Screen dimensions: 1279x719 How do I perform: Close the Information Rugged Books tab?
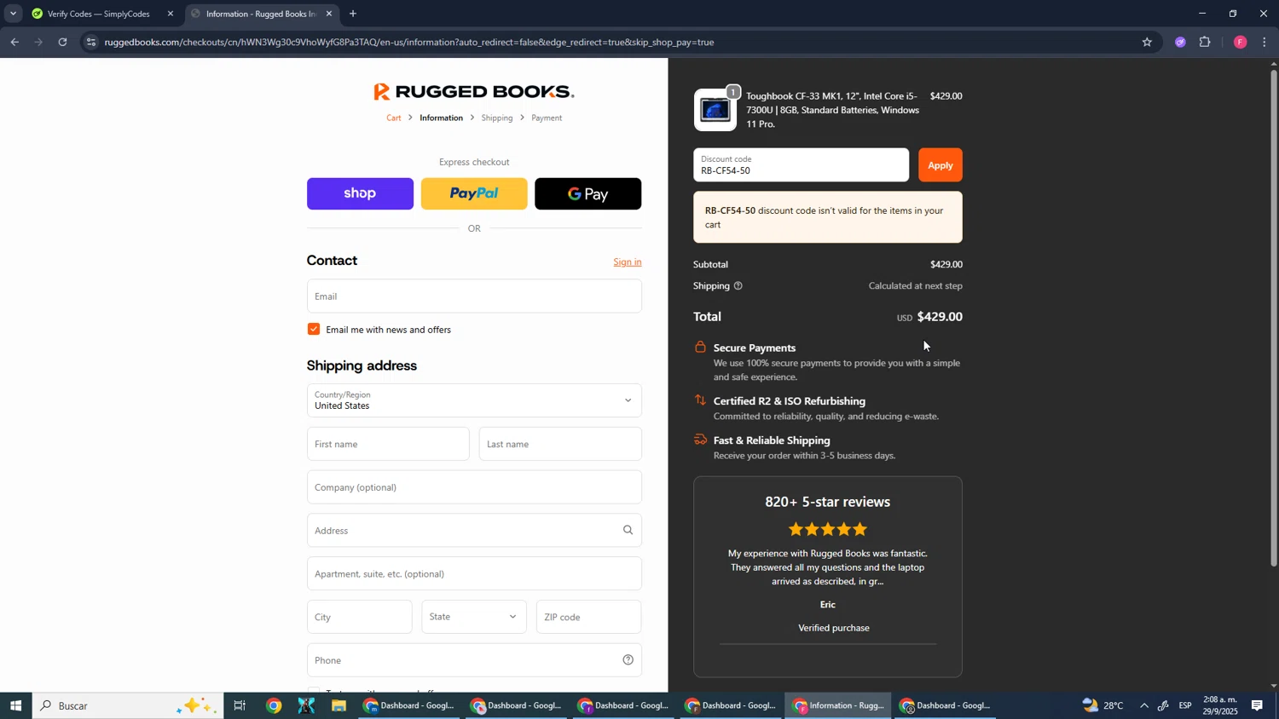329,14
